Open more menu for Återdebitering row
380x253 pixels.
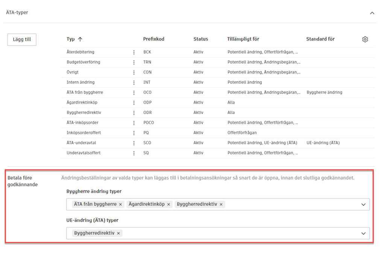pos(134,52)
